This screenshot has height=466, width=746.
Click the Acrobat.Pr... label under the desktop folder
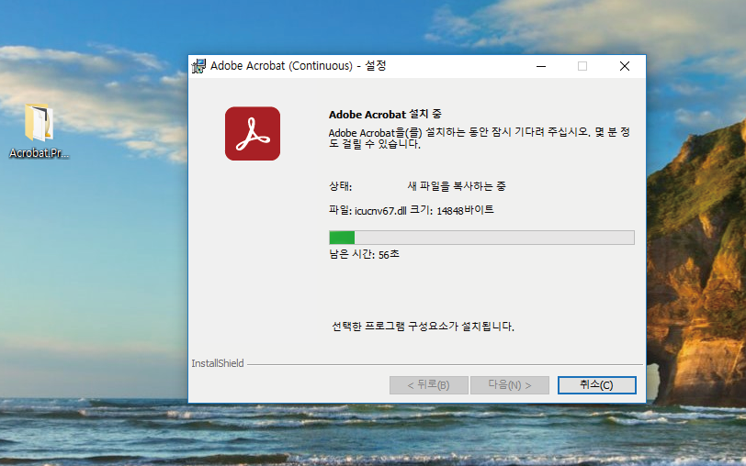[39, 153]
